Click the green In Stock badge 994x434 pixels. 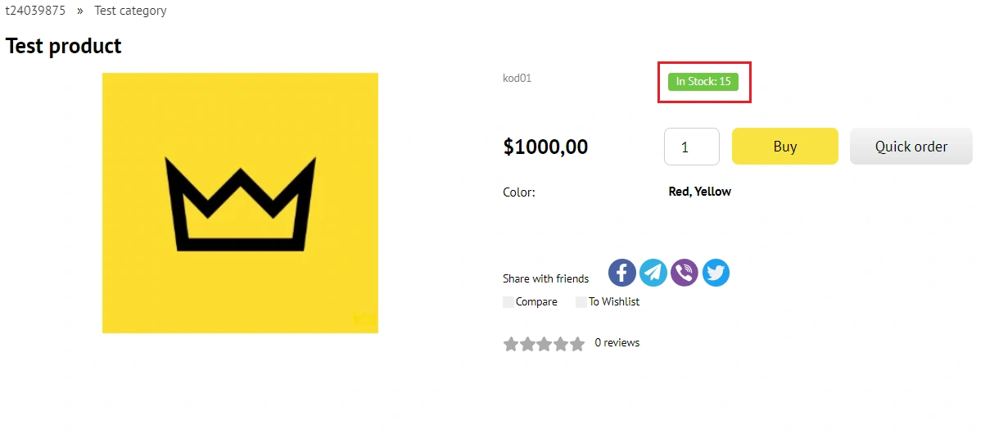[x=703, y=82]
